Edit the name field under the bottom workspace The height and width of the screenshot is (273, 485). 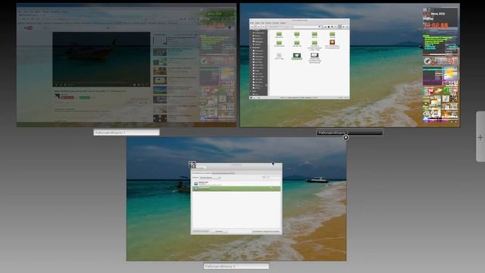coord(236,266)
